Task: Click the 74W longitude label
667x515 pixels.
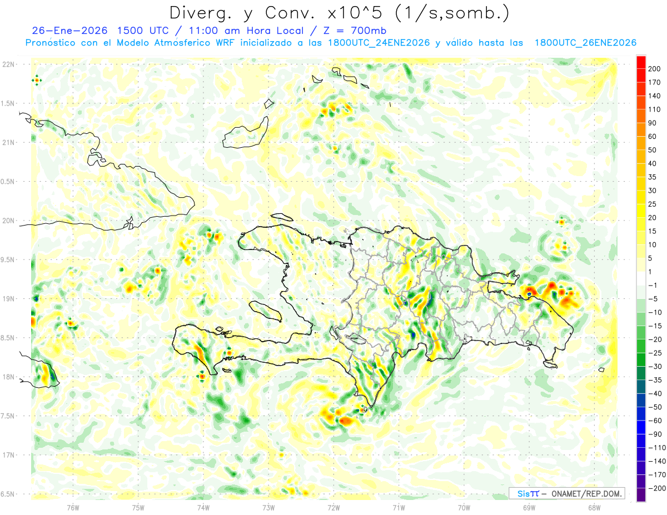Action: (x=203, y=508)
